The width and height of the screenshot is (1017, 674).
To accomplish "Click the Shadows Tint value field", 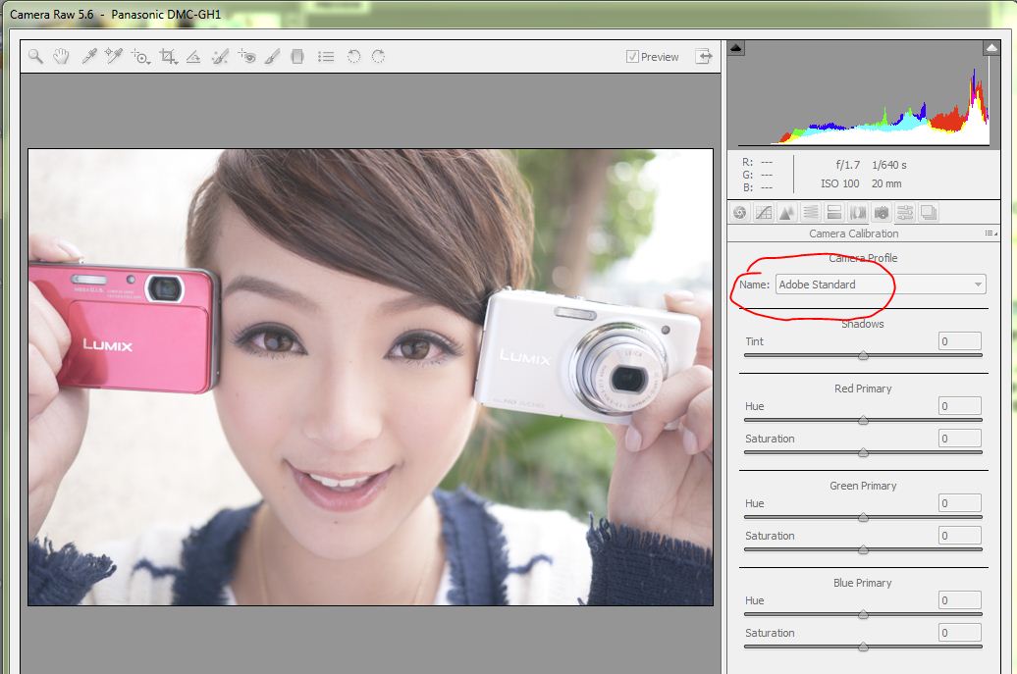I will coord(959,341).
